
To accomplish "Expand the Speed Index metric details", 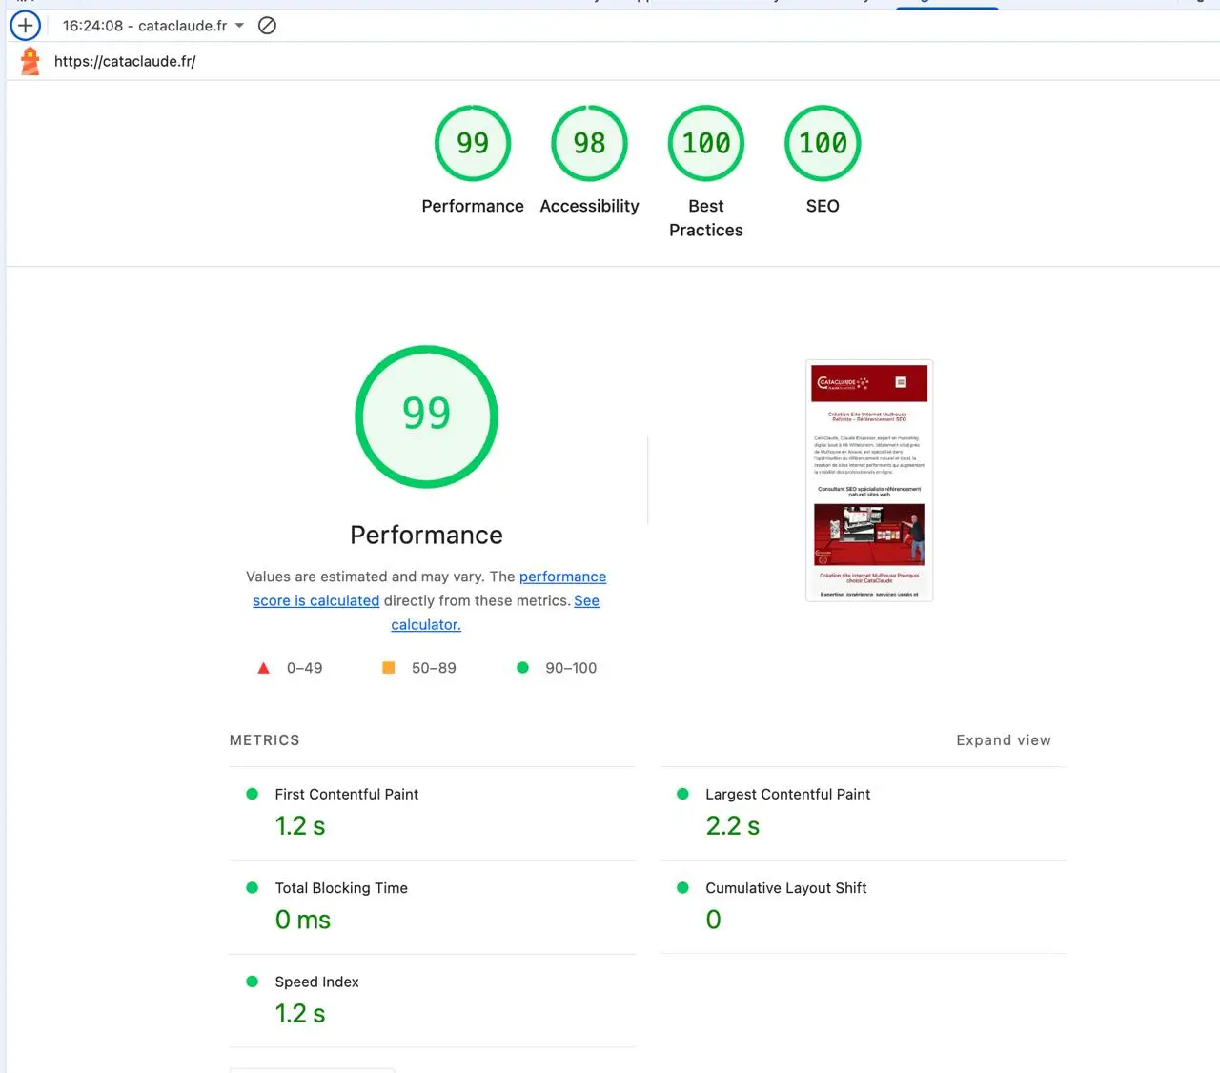I will tap(317, 982).
